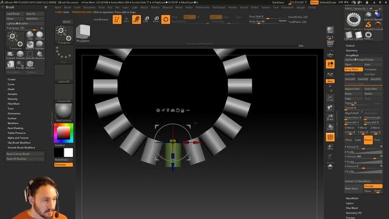Select the Rotate mode button in ArrayMesh

pyautogui.click(x=368, y=140)
